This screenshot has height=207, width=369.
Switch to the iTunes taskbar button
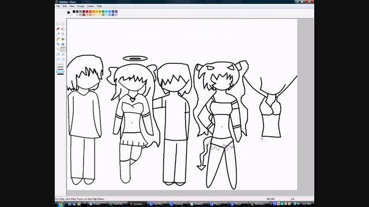(97, 204)
